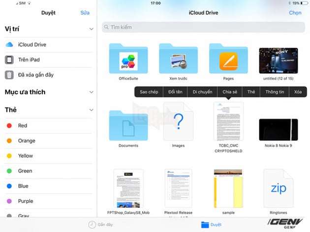Collapse the Mục ưa thích section

[x=91, y=92]
